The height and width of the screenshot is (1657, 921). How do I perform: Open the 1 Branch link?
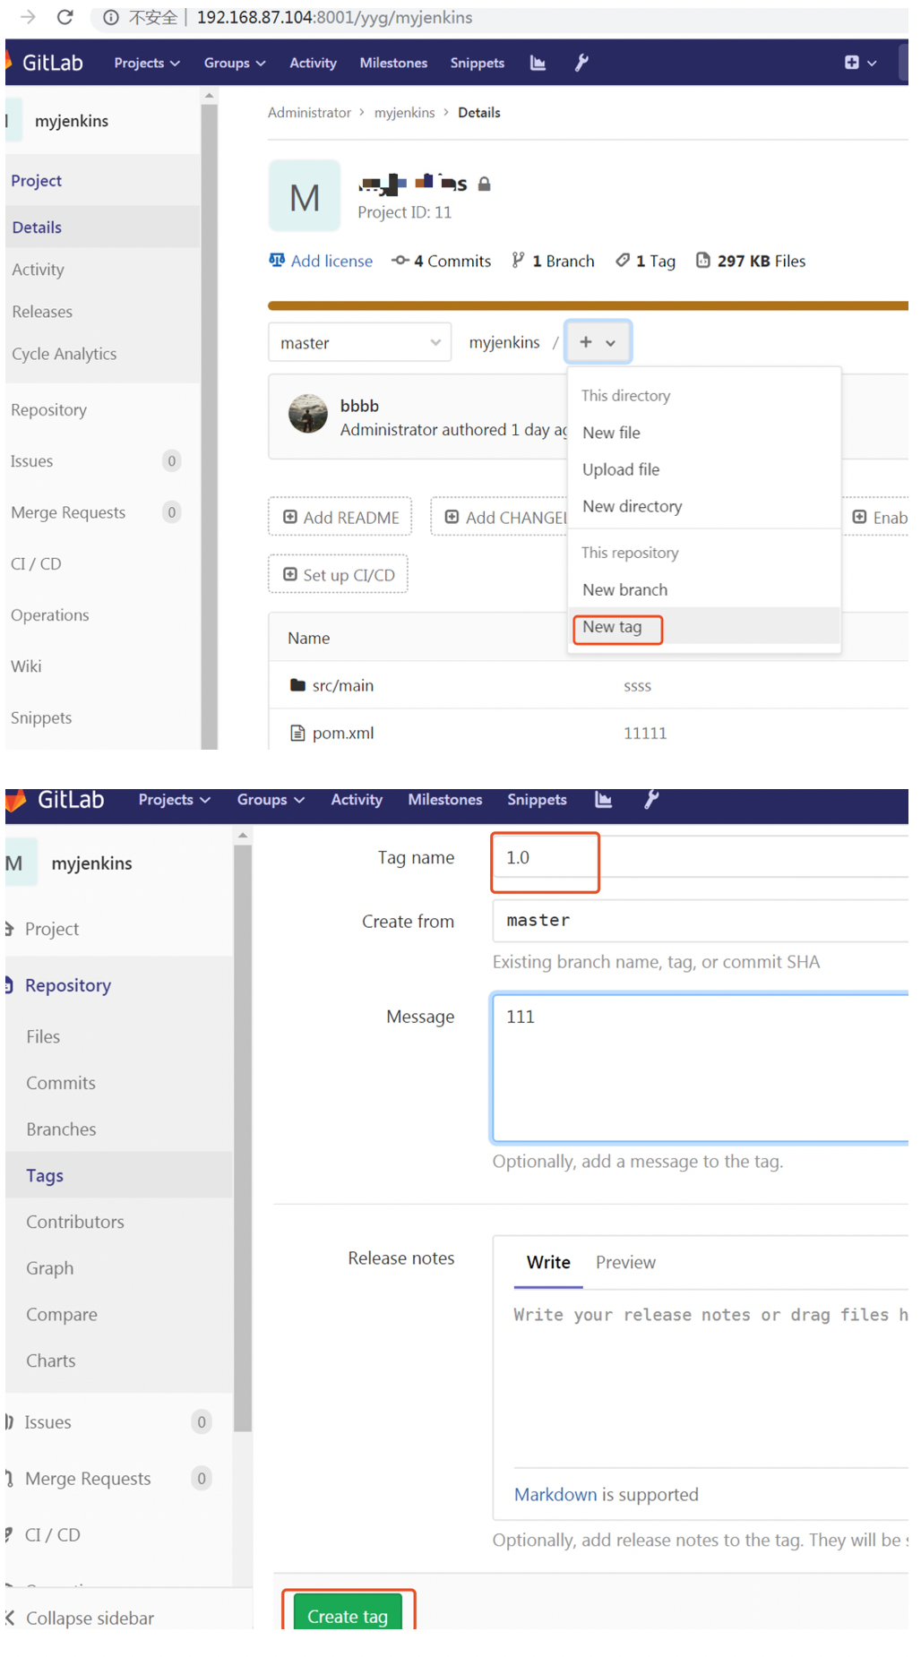(x=553, y=262)
